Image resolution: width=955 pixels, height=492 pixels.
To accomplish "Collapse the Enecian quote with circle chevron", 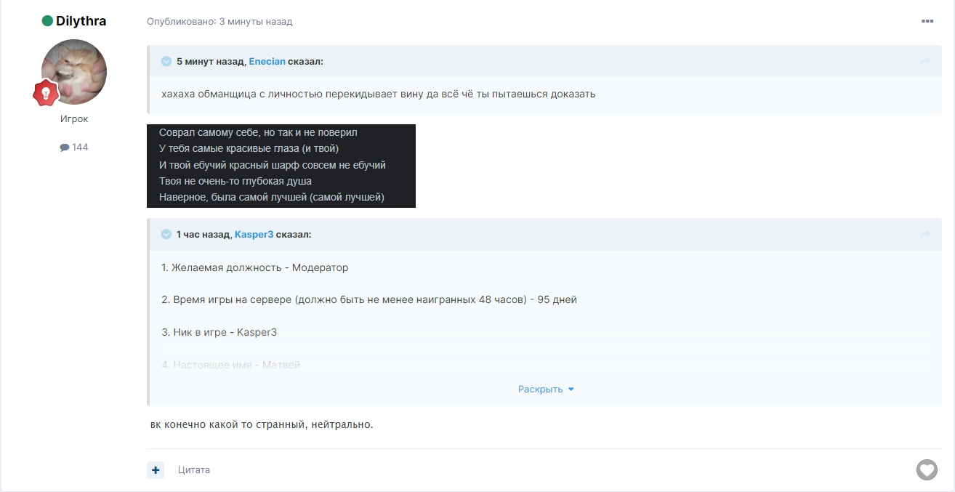I will (x=166, y=62).
